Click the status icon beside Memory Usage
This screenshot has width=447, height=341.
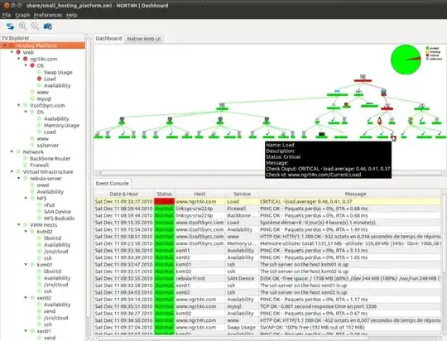40,125
